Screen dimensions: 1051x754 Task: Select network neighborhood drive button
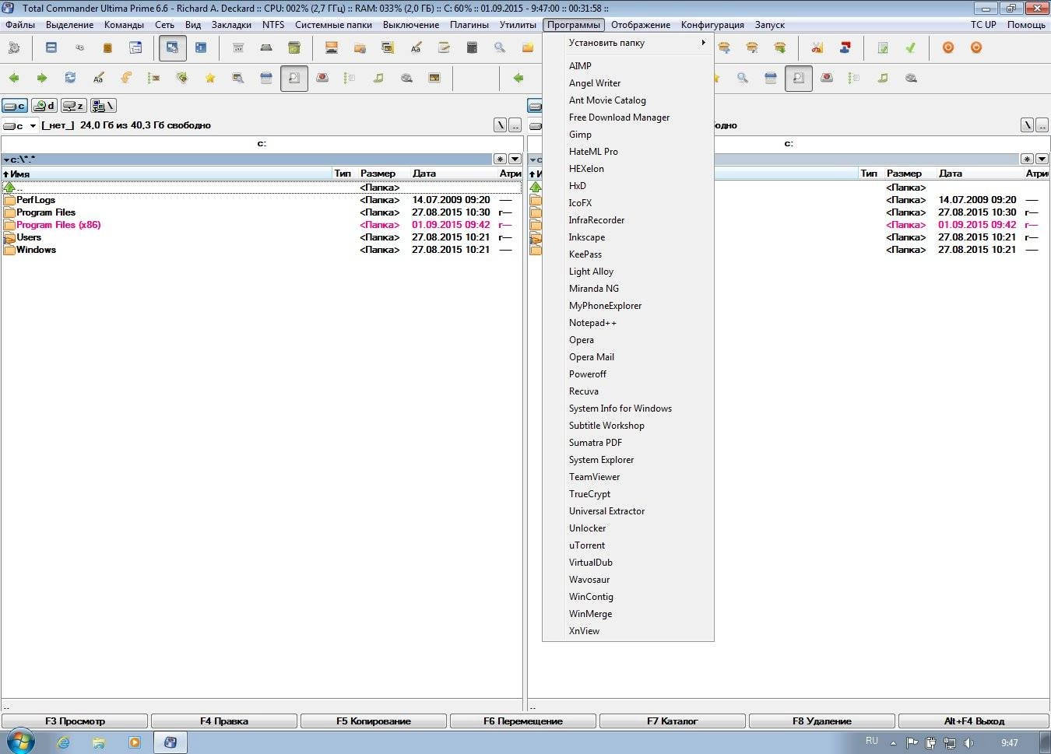(x=104, y=106)
